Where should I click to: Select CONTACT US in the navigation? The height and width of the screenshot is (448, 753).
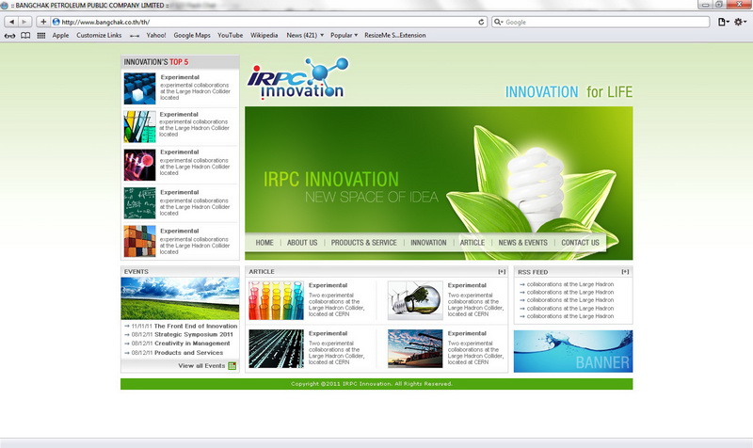(580, 243)
